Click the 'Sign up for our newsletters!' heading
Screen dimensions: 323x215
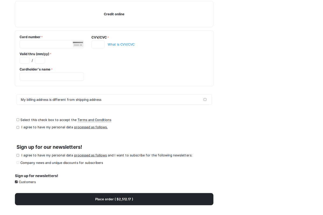pos(49,147)
